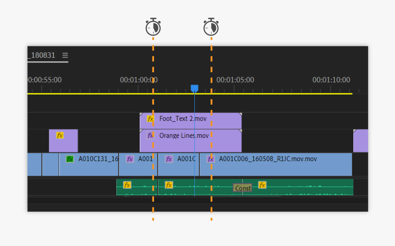395x246 pixels.
Task: Click the green fx badge on A010C131_16 clip
Action: 70,159
